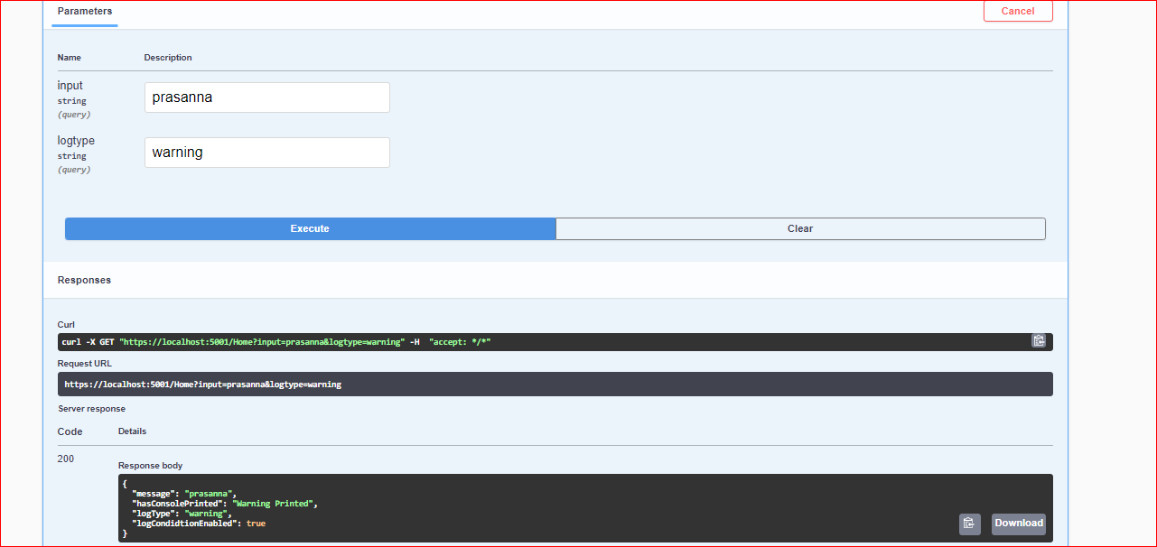Select the input field containing prasanna
Viewport: 1157px width, 547px height.
266,97
